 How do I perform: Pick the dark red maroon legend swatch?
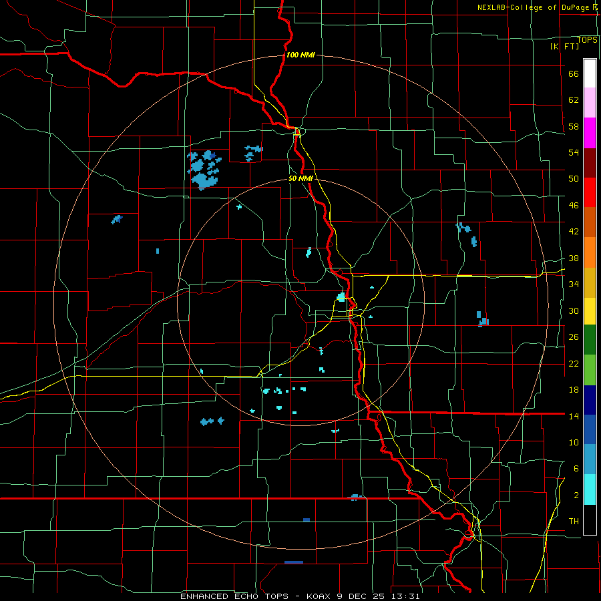click(x=590, y=163)
